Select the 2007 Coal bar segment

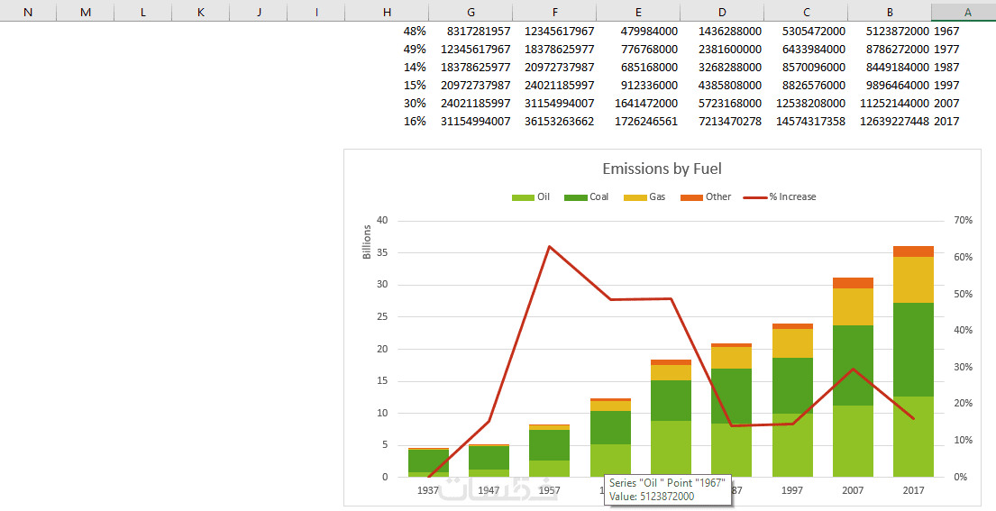coord(853,365)
